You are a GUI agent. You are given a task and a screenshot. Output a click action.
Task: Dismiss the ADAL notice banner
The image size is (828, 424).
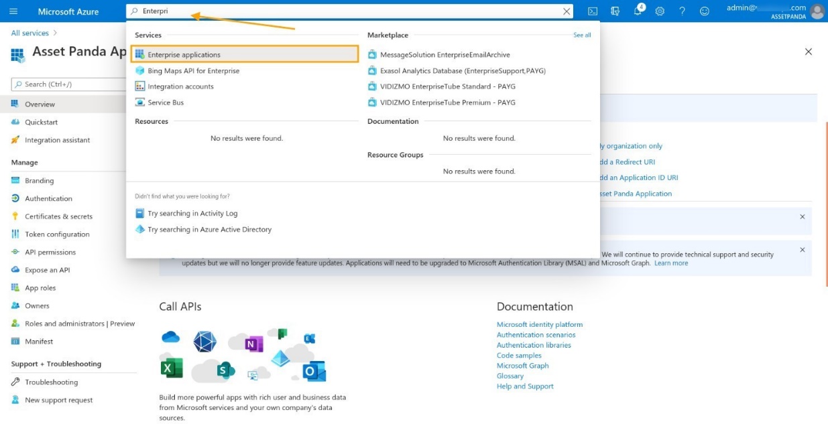tap(803, 250)
